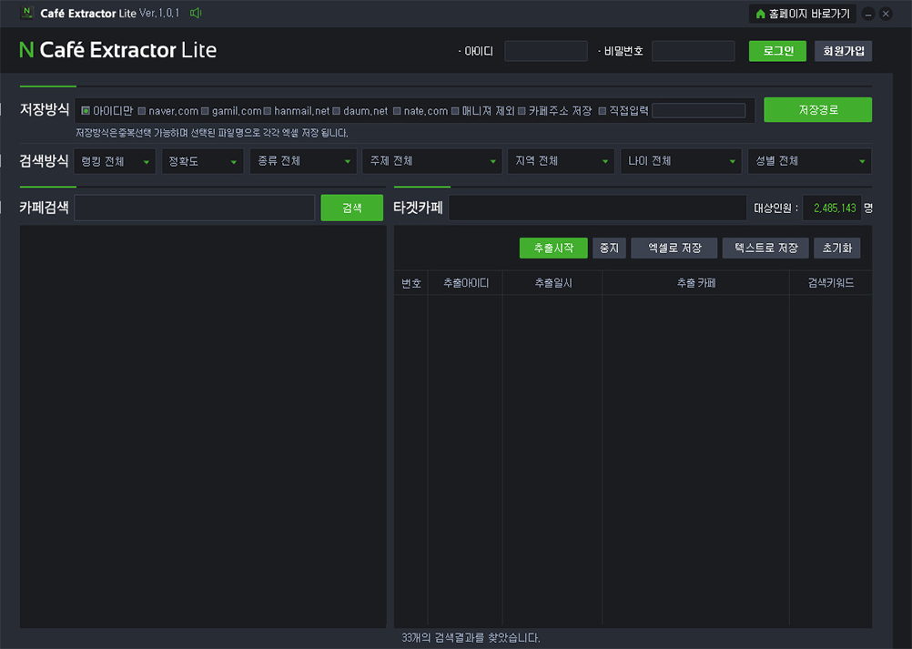
Task: Click the 중지 stop button
Action: [609, 248]
